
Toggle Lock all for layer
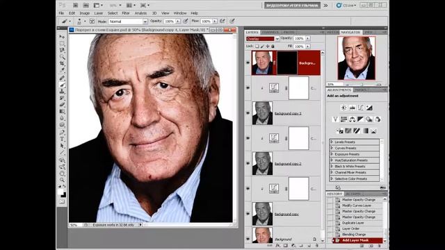coord(273,47)
